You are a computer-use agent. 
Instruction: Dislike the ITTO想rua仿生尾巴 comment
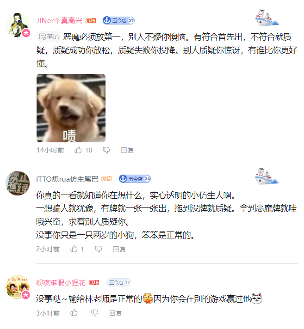tap(98, 249)
